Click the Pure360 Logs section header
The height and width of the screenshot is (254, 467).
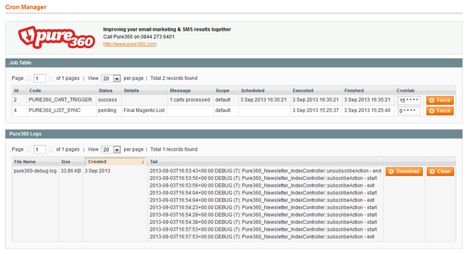(x=233, y=134)
